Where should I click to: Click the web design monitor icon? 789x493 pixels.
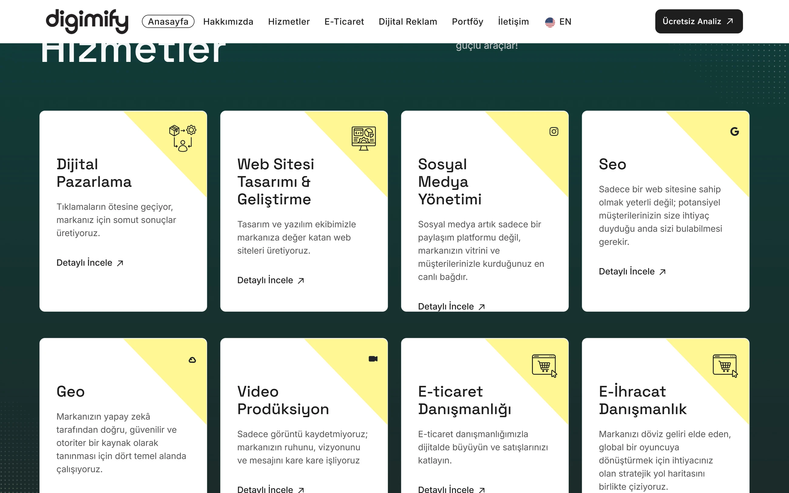tap(364, 138)
